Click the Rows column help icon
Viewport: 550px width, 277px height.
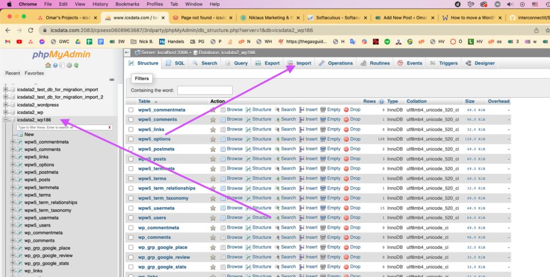(x=382, y=101)
